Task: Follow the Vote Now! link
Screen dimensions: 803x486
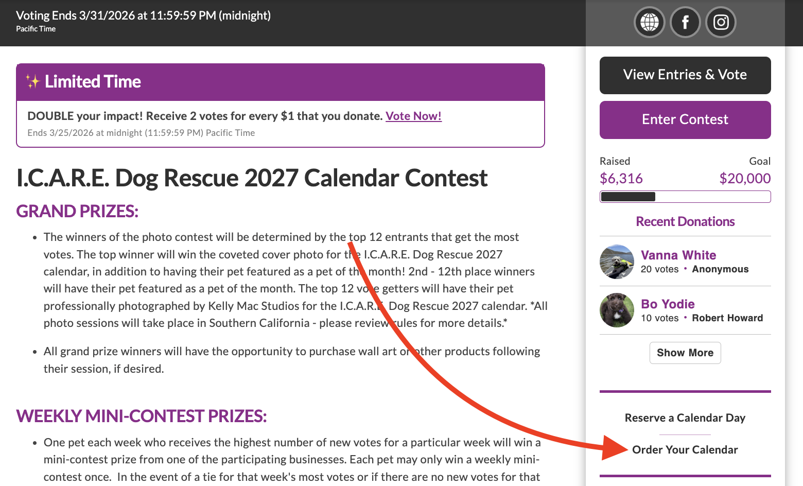Action: tap(413, 116)
